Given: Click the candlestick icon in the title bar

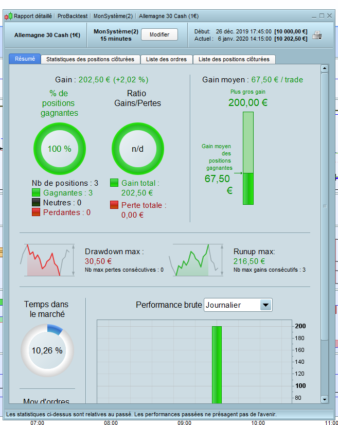Looking at the screenshot, I should click(8, 16).
